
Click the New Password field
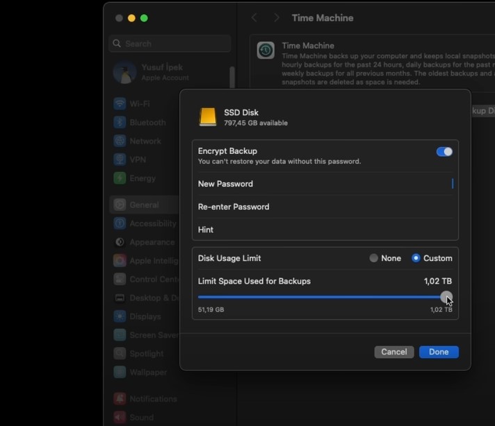click(325, 184)
